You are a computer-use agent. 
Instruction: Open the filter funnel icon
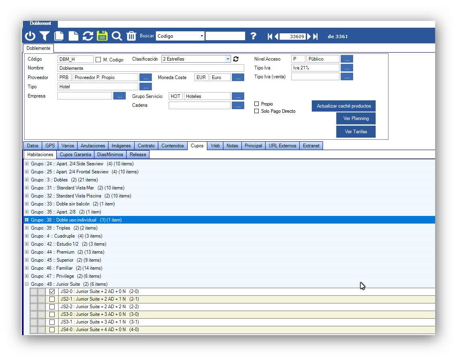pos(45,36)
